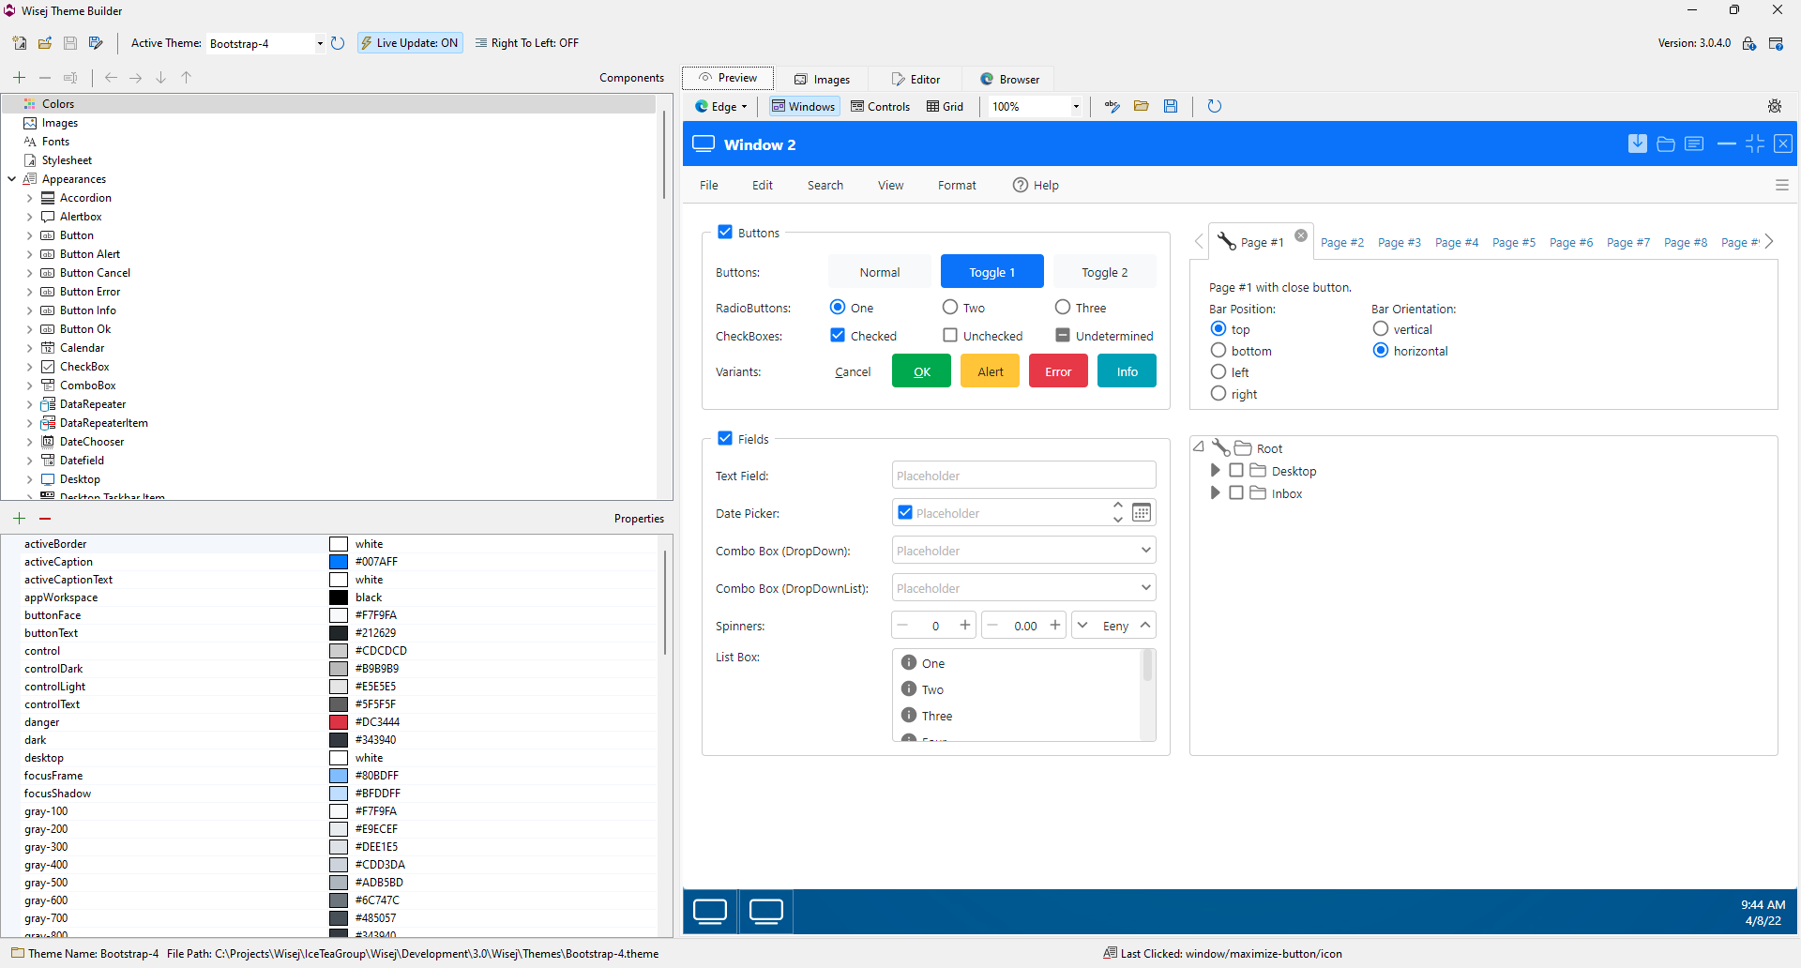Select the Two radio button

(950, 307)
